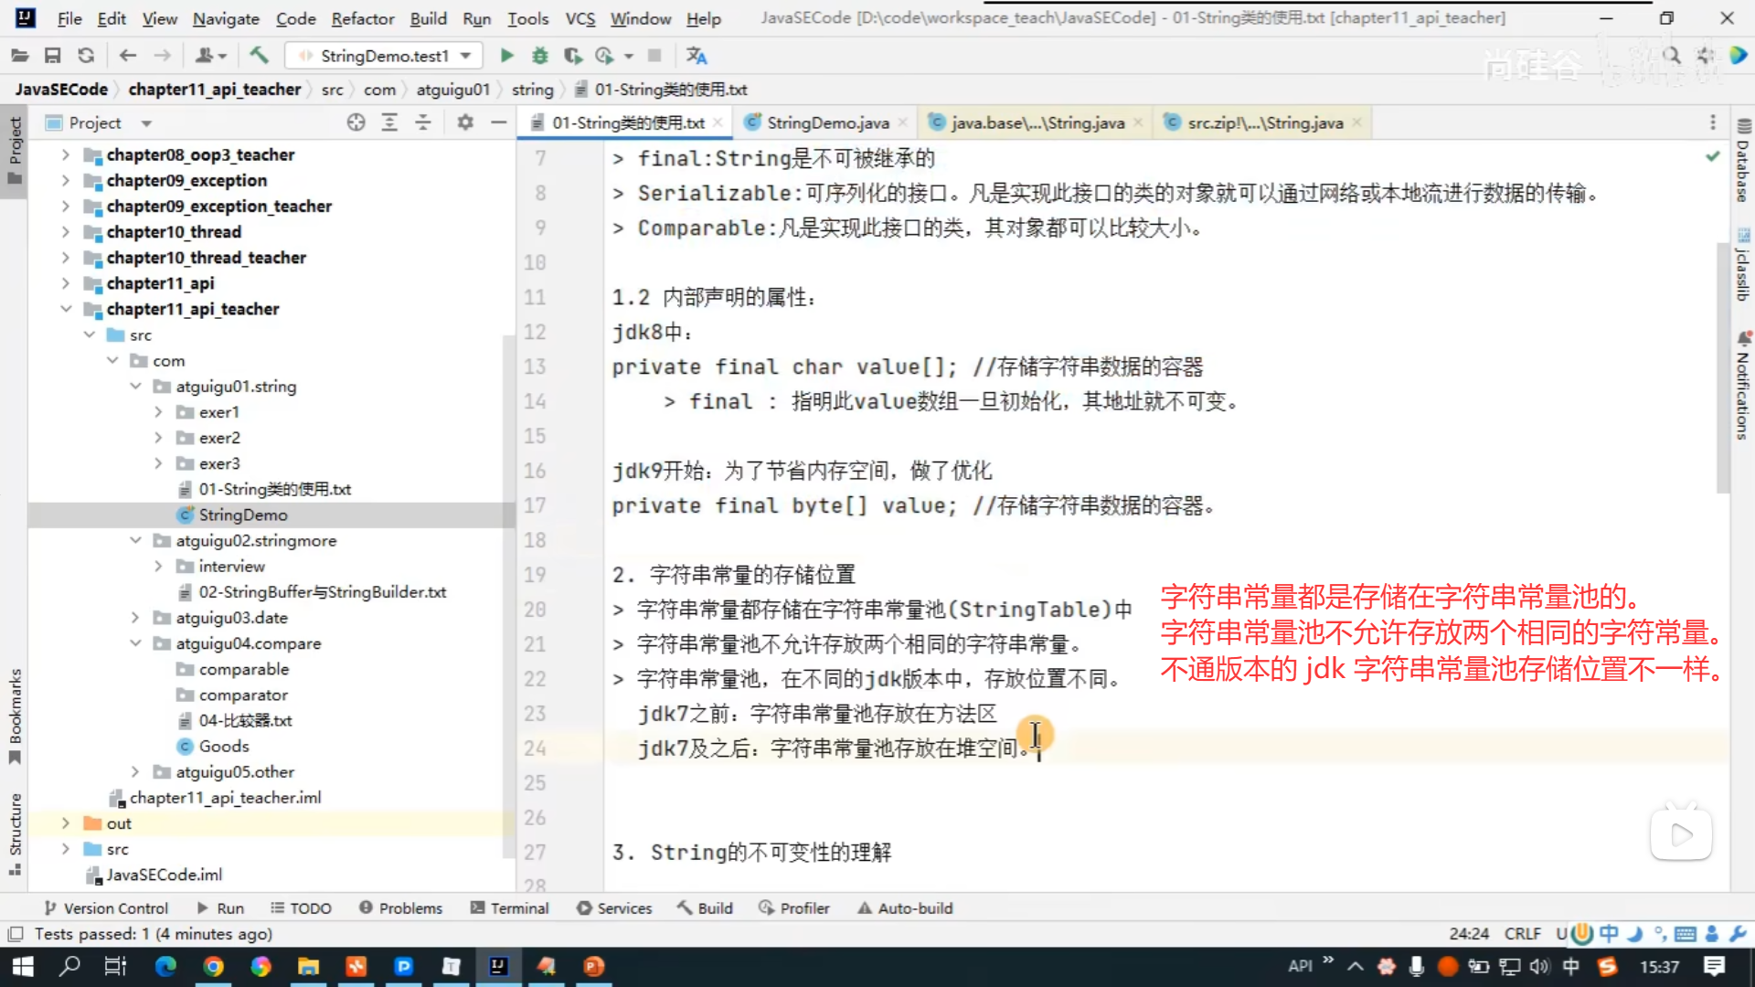Viewport: 1755px width, 987px height.
Task: Click Select Opened File target icon
Action: click(356, 122)
